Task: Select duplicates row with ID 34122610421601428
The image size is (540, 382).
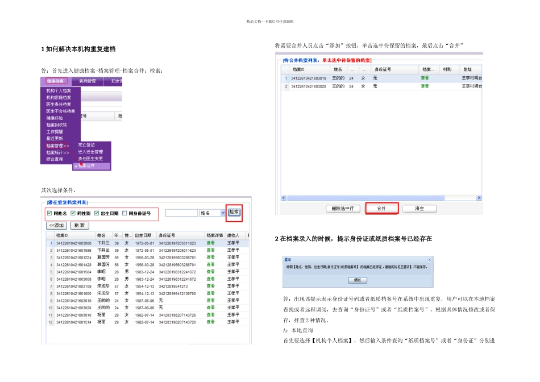Action: click(147, 265)
